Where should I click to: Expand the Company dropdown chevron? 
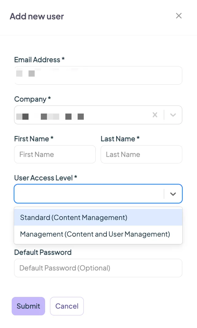click(x=173, y=115)
